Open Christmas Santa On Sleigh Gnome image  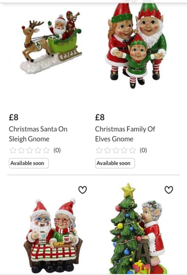click(x=51, y=42)
